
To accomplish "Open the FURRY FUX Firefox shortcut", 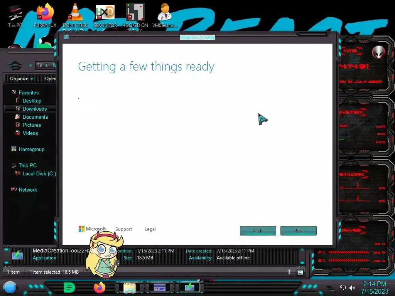I will coord(45,15).
